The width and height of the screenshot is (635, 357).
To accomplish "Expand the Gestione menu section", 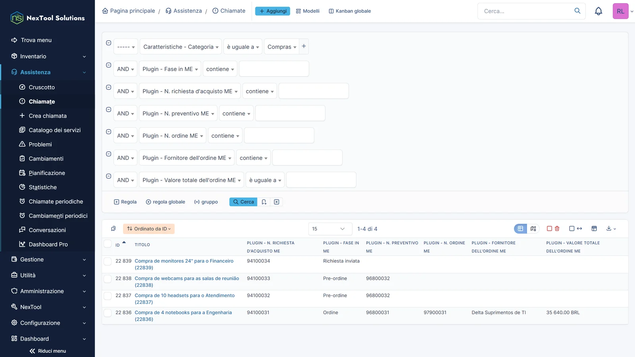I will pos(48,259).
